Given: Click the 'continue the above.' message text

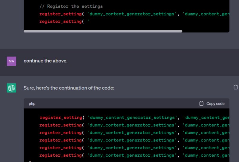Looking at the screenshot, I should click(45, 61).
